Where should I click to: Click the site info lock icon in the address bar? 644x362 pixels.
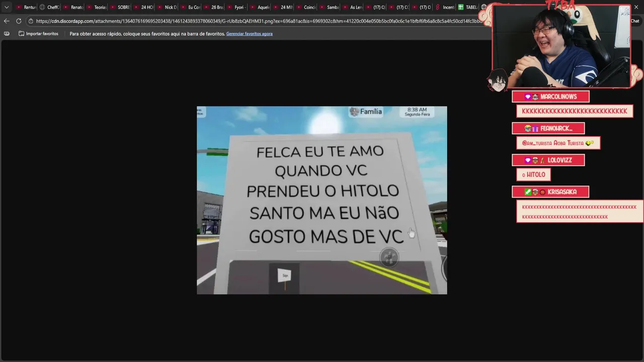coord(31,21)
